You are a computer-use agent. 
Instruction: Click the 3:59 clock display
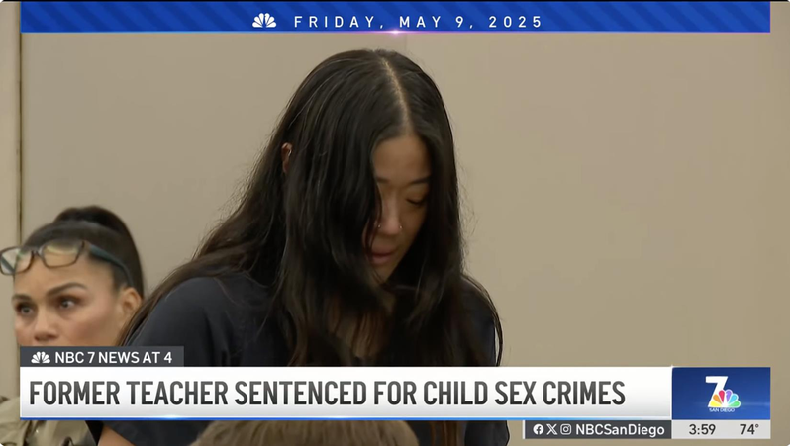(x=702, y=429)
